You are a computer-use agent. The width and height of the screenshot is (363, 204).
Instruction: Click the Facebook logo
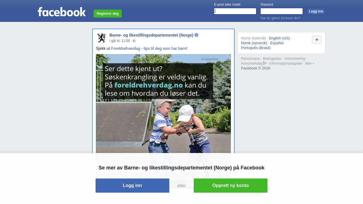(x=62, y=12)
